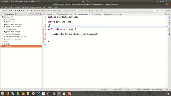Collapse the springboot1 project node
Viewport: 171px width, 96px height.
[1, 17]
